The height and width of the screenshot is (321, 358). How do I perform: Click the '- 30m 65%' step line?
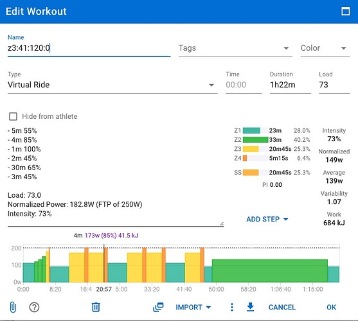tap(24, 168)
